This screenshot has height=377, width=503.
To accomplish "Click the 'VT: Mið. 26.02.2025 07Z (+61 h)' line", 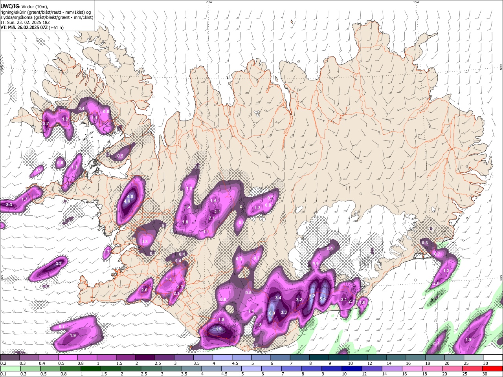I will click(x=32, y=27).
